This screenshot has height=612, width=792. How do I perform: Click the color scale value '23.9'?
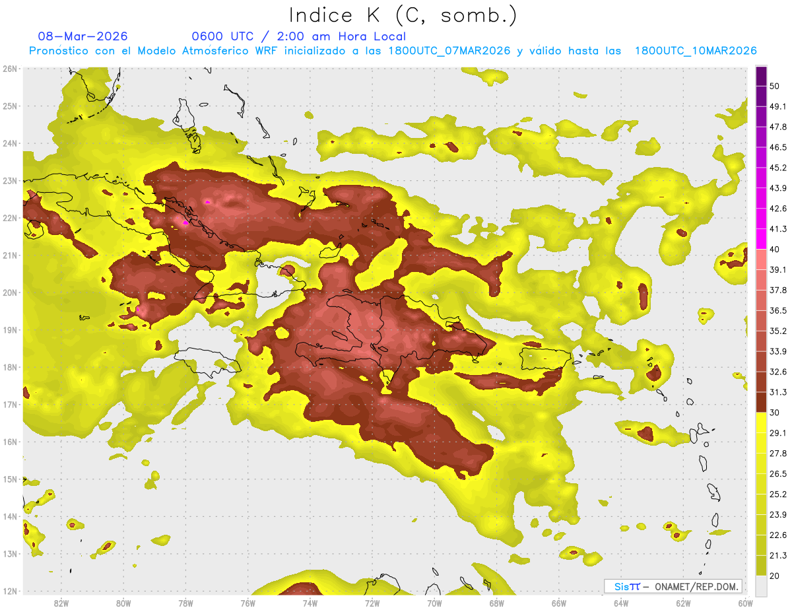pos(778,515)
